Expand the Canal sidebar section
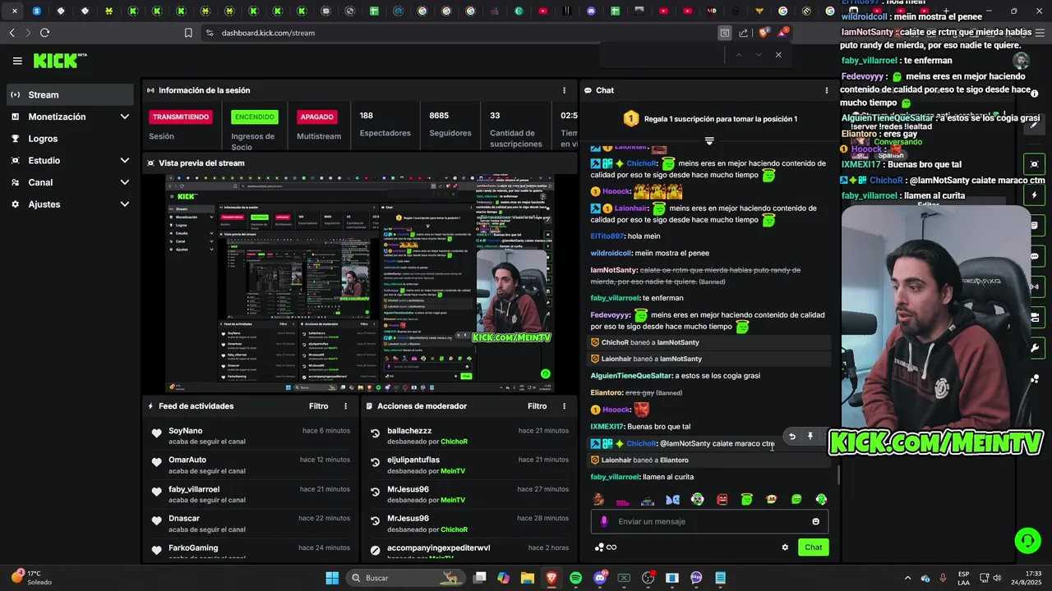Image resolution: width=1052 pixels, height=591 pixels. 70,182
